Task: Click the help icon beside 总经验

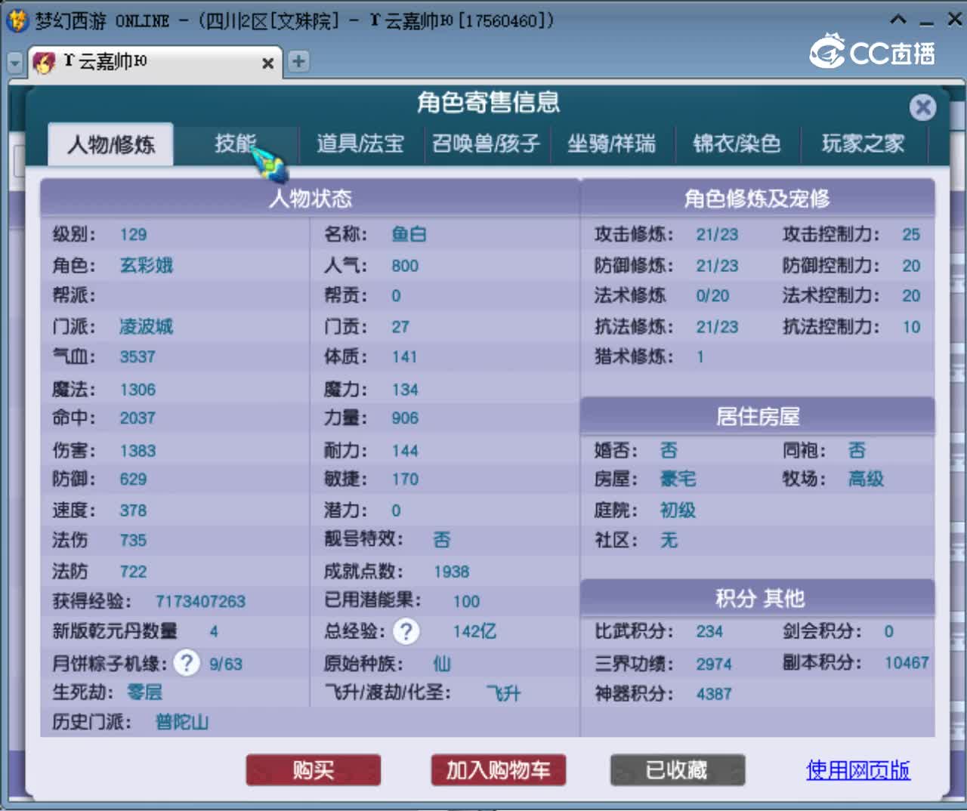Action: 406,631
